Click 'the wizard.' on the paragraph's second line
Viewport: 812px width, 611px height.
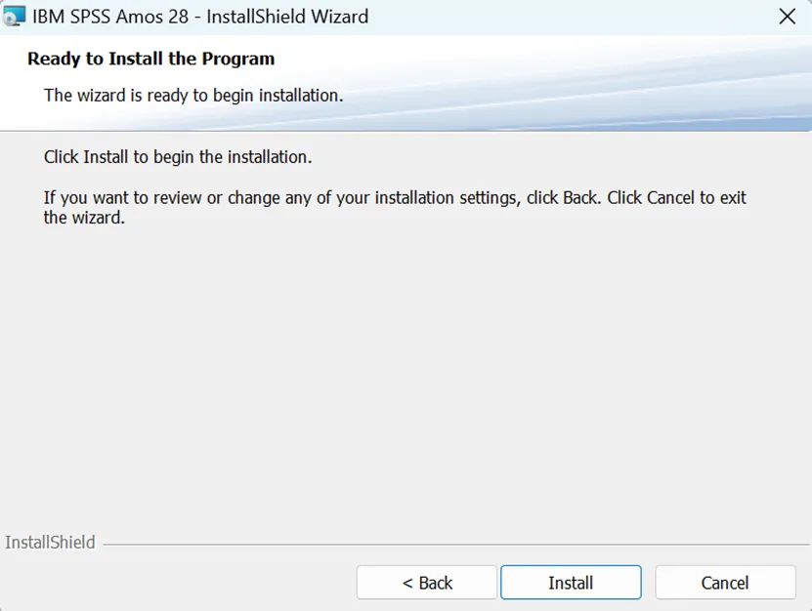point(84,218)
